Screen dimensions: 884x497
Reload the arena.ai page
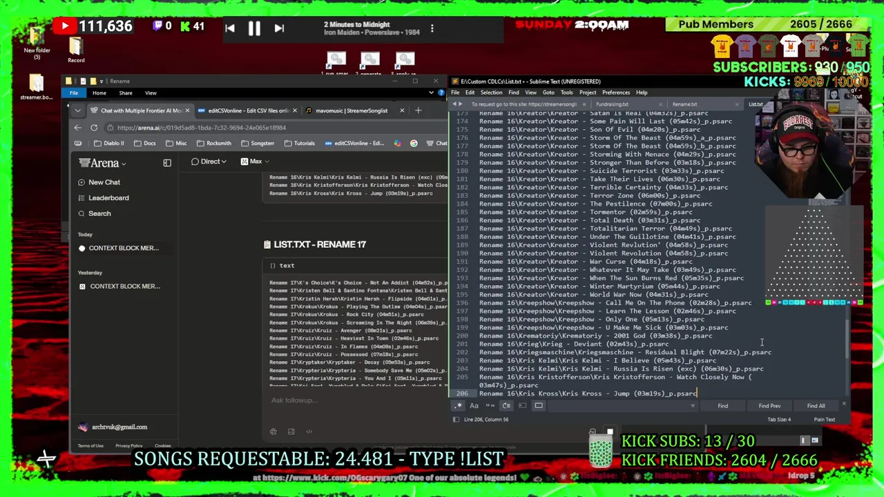[94, 128]
